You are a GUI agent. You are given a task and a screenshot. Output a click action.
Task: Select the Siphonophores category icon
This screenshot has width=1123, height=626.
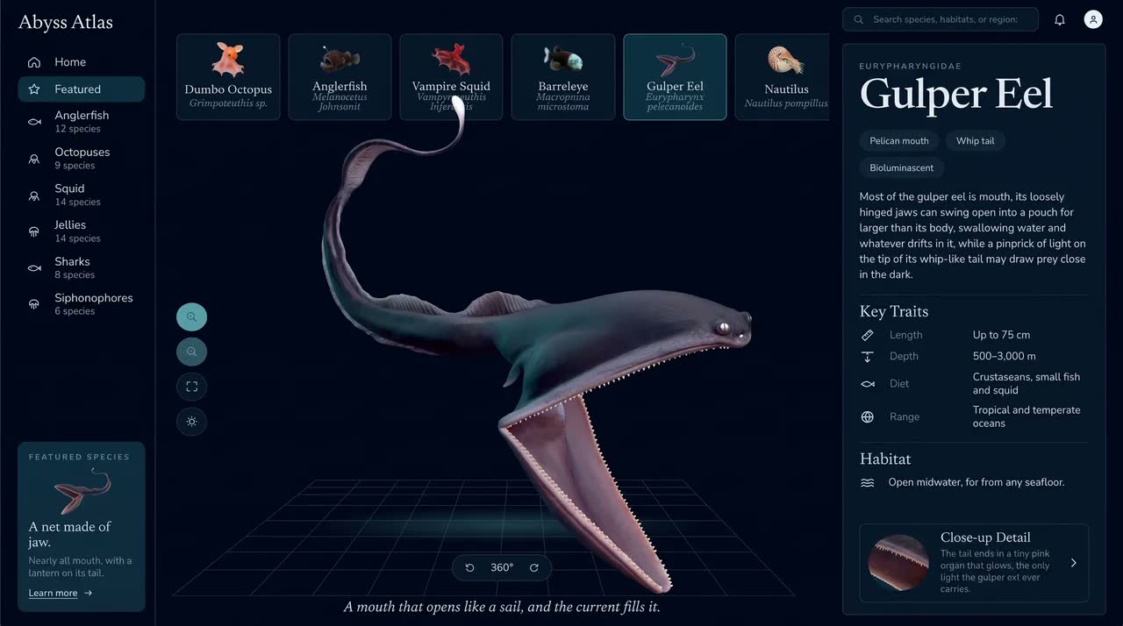pos(34,304)
